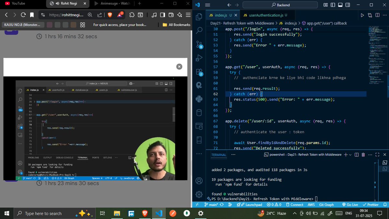The image size is (389, 219).
Task: Go back in VS Code navigation history
Action: [x=229, y=5]
